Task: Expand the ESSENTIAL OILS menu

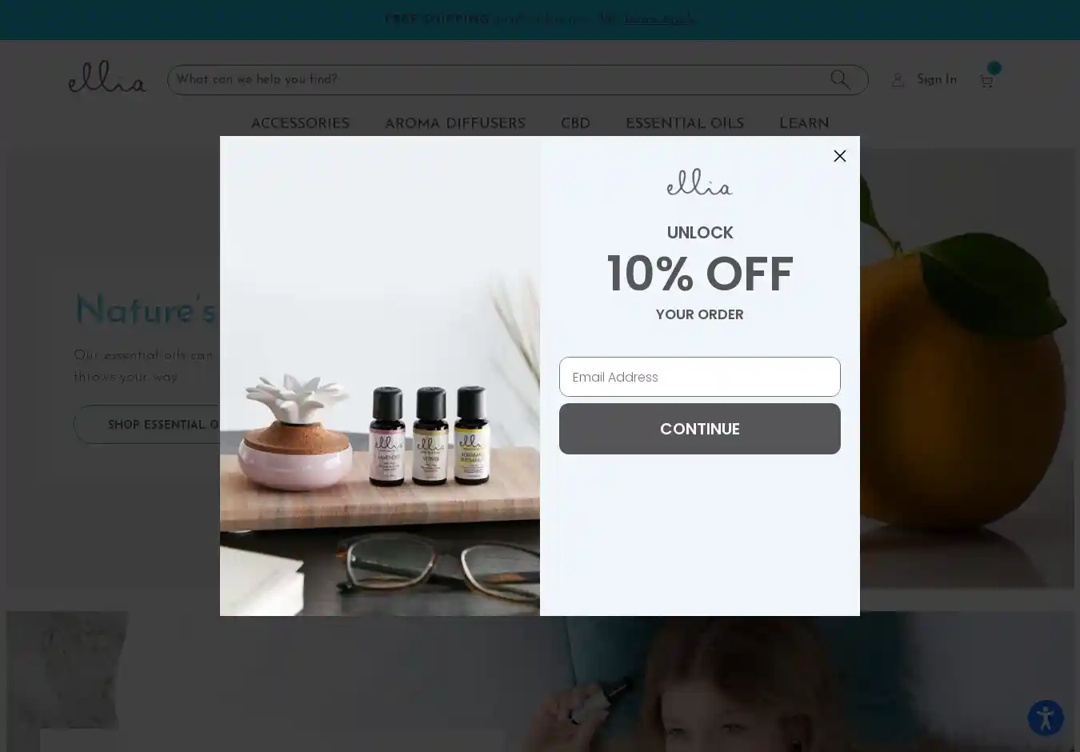Action: point(685,123)
